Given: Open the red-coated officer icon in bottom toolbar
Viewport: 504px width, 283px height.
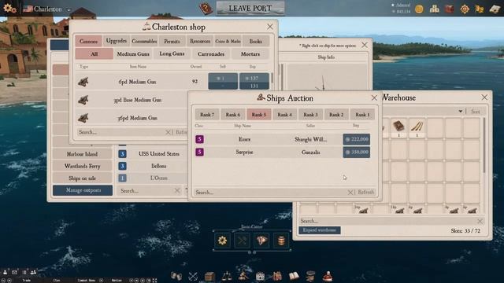Looking at the screenshot, I should point(328,276).
